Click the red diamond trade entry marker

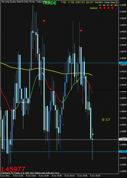77,81
